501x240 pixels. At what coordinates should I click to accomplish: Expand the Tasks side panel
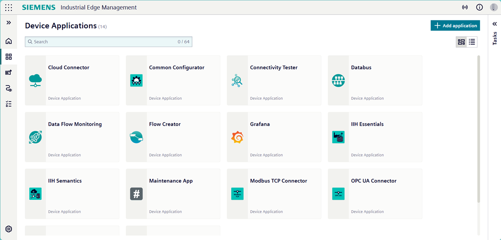(x=495, y=24)
